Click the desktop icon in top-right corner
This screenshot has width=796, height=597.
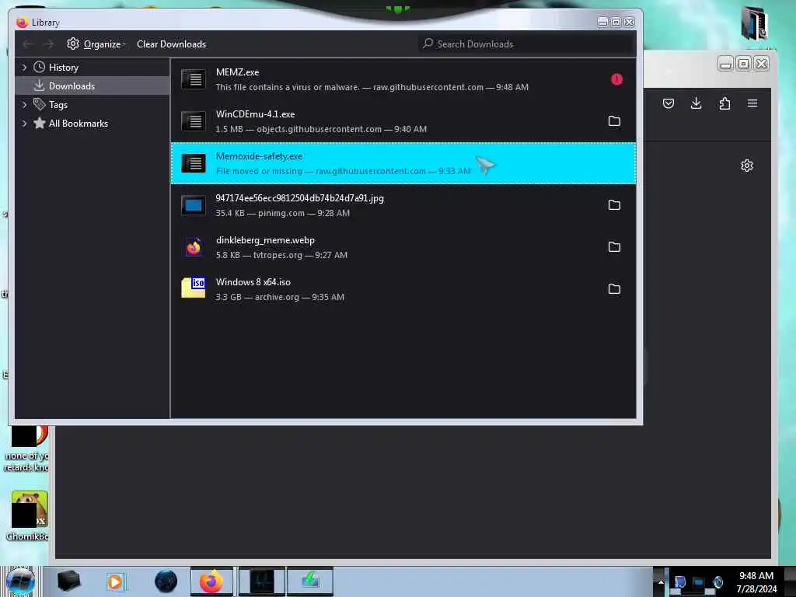(754, 23)
